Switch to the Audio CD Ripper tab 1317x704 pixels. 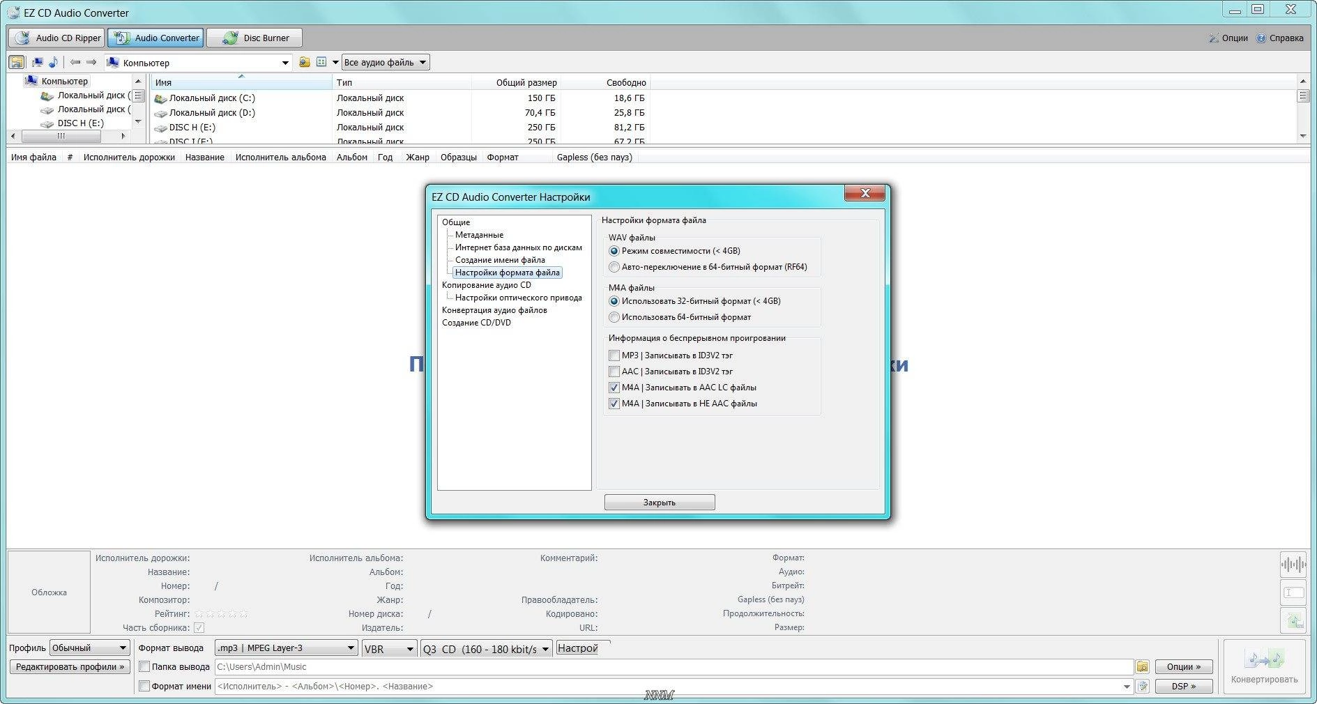[57, 38]
